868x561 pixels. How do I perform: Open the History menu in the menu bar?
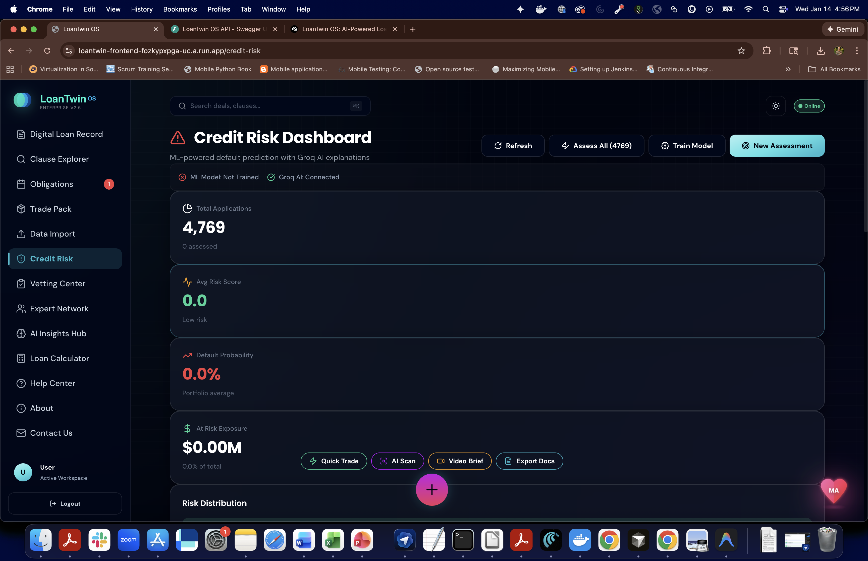(141, 9)
